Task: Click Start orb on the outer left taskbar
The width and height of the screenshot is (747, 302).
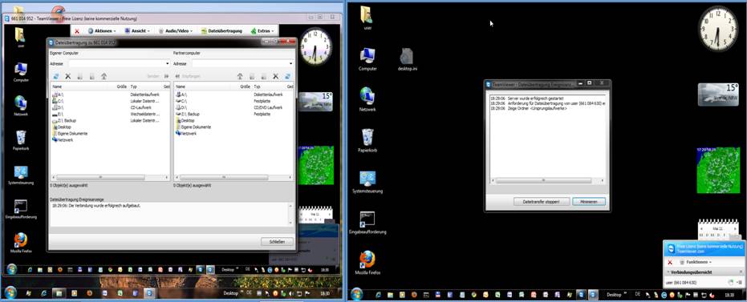Action: pos(10,293)
